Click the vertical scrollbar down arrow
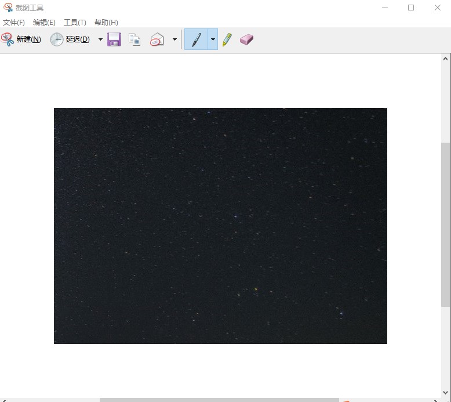Viewport: 451px width, 402px height. [x=446, y=393]
